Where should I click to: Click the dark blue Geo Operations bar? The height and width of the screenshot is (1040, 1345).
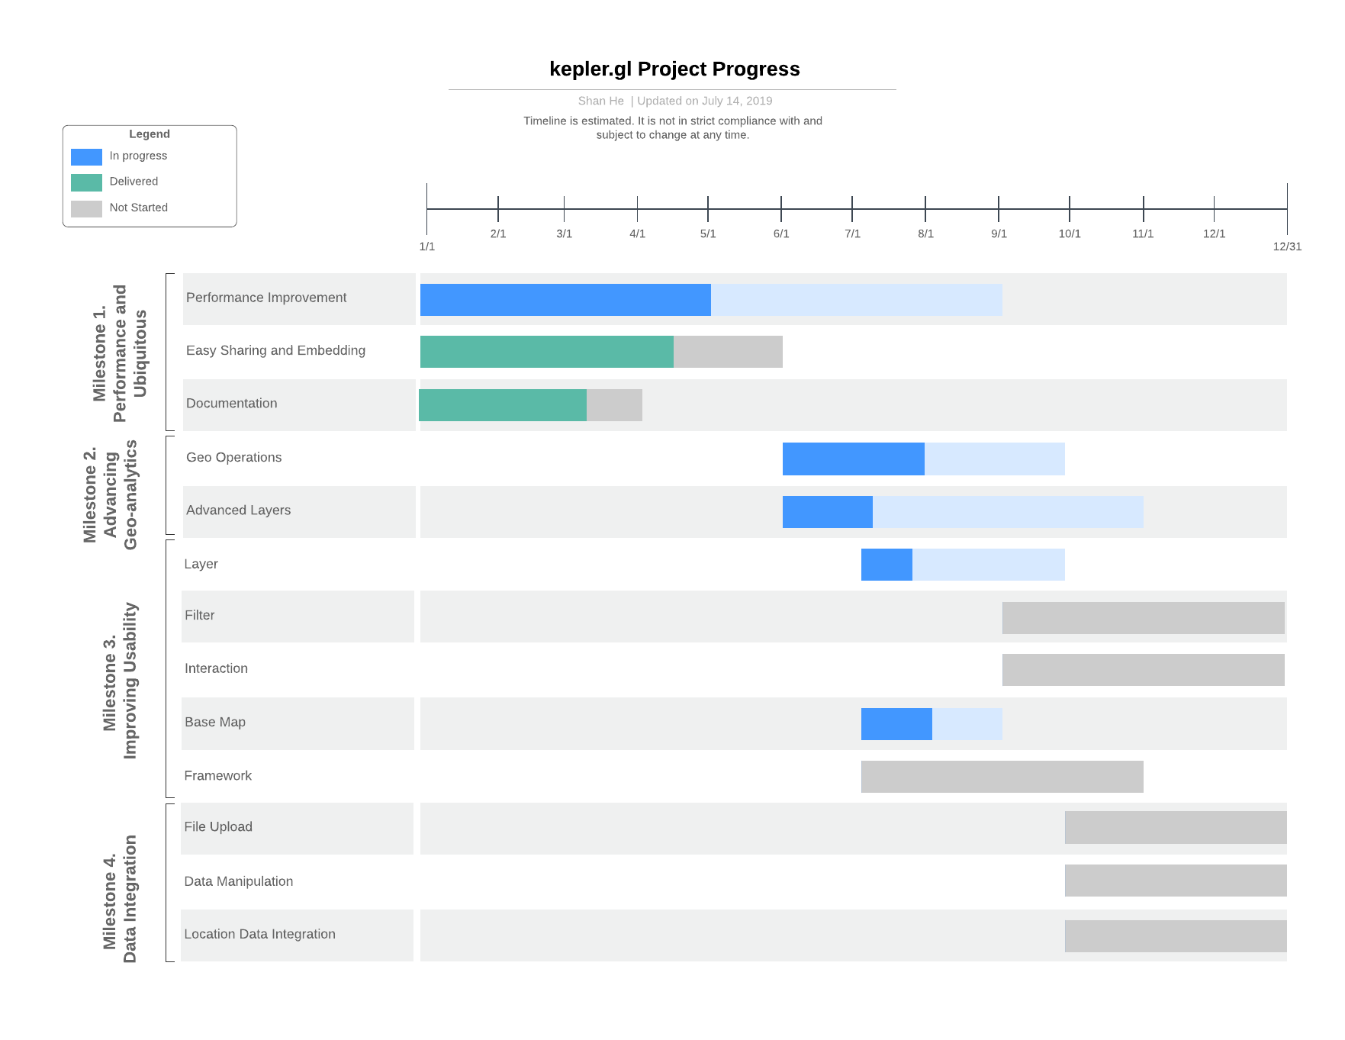tap(854, 459)
